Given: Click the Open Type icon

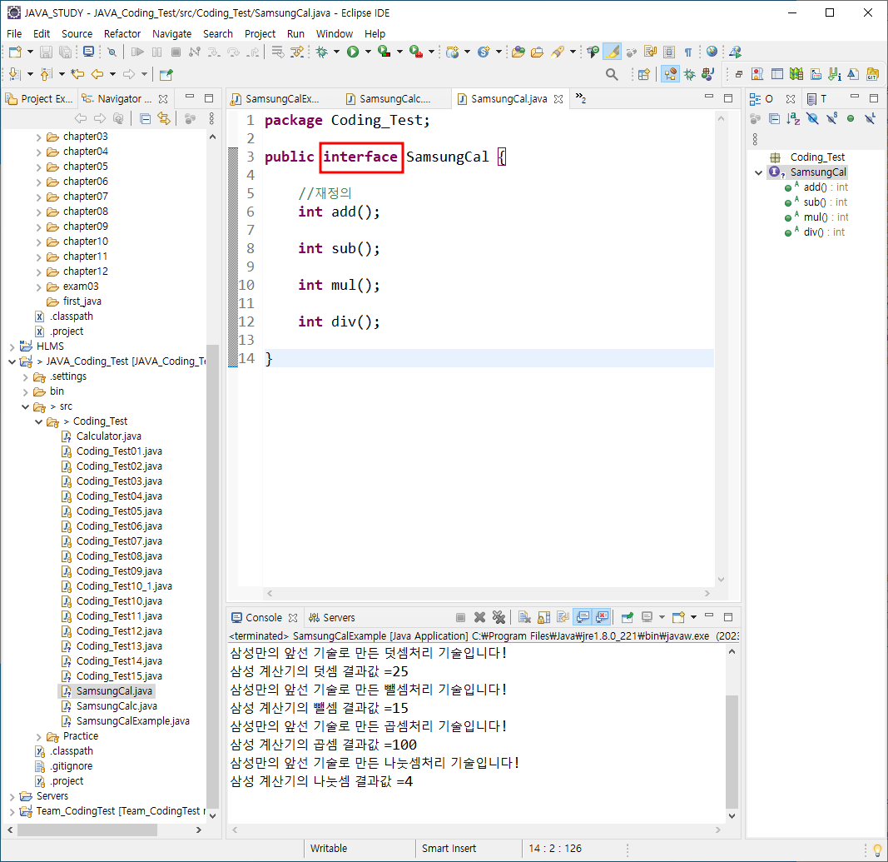Looking at the screenshot, I should tap(518, 52).
